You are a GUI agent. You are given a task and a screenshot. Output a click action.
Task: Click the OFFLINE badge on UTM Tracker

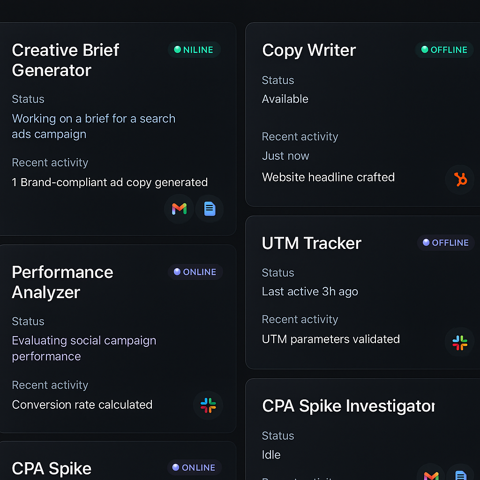click(445, 243)
